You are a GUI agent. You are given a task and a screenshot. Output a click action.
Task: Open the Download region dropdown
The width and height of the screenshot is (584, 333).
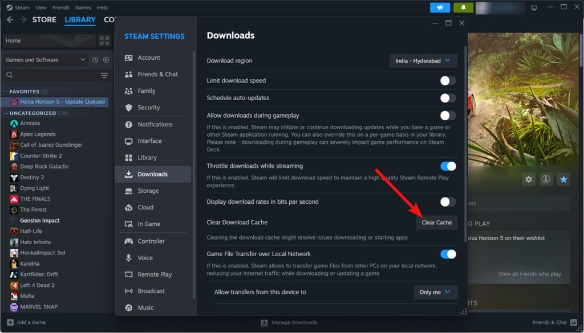click(424, 60)
